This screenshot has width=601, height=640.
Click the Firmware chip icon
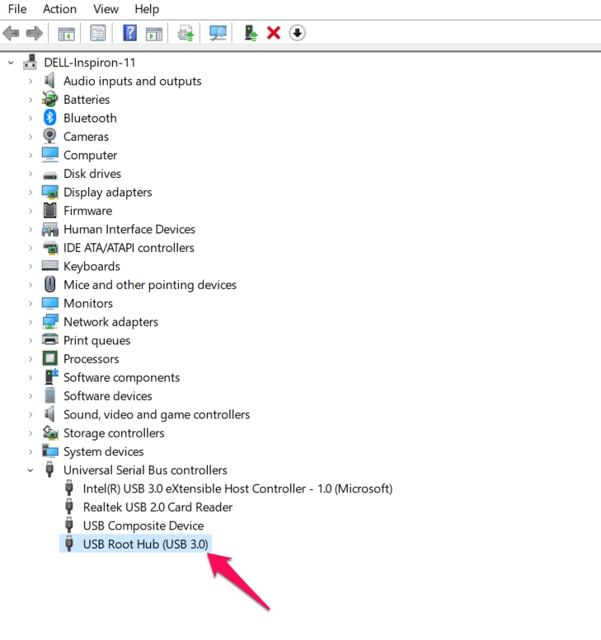point(49,211)
